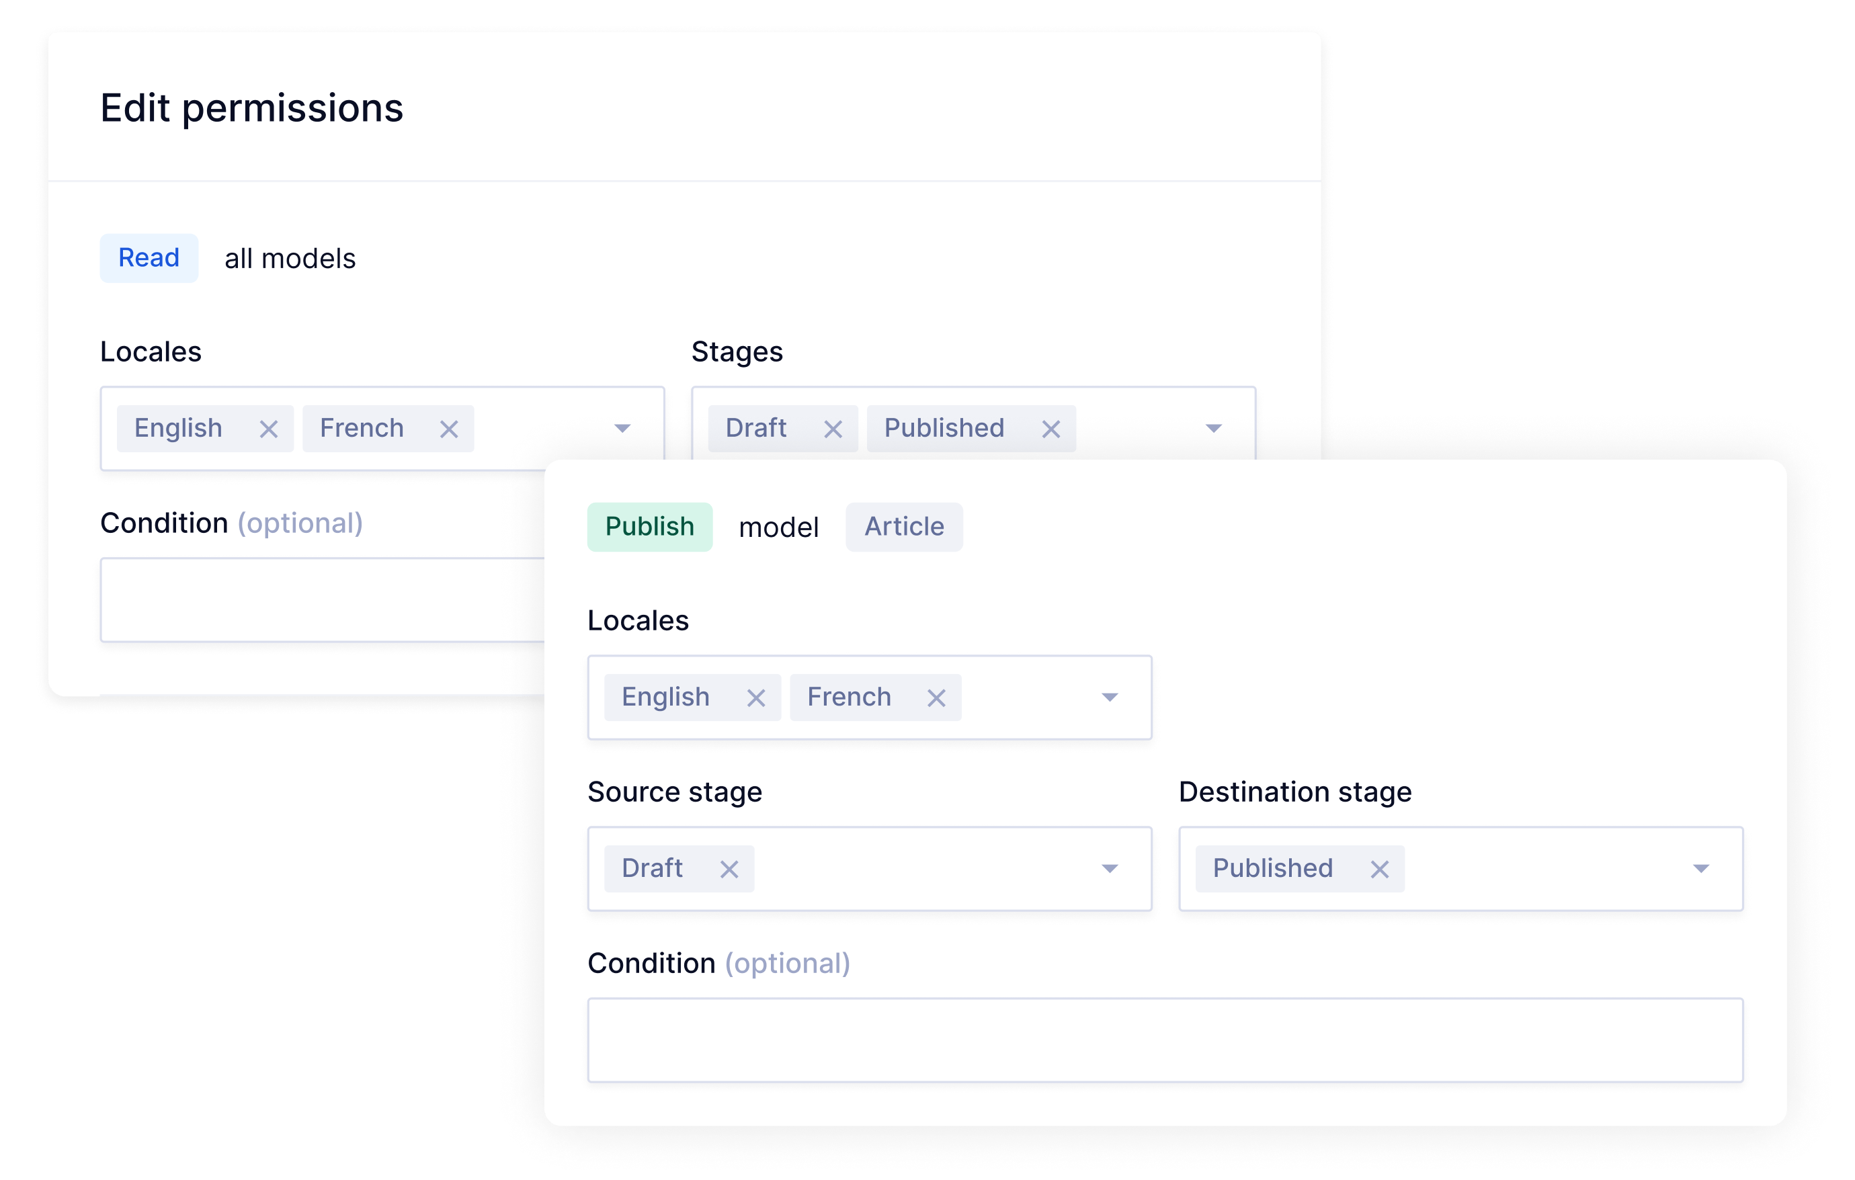This screenshot has width=1855, height=1180.
Task: Remove English from Publish permission locales
Action: click(755, 698)
